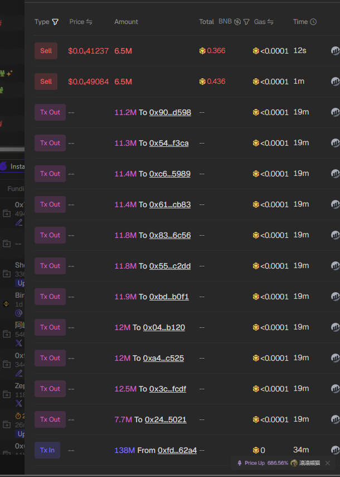Toggle the Time column clock icon
Viewport: 340px width, 477px height.
click(313, 22)
